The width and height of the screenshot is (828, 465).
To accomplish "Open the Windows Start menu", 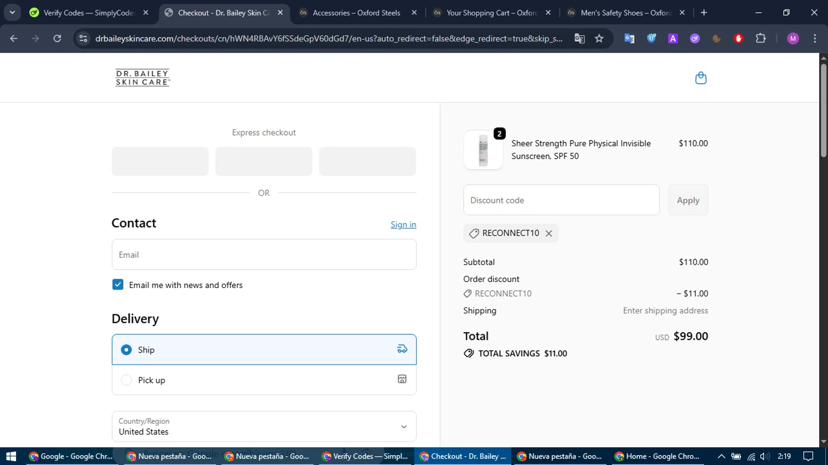I will click(11, 456).
